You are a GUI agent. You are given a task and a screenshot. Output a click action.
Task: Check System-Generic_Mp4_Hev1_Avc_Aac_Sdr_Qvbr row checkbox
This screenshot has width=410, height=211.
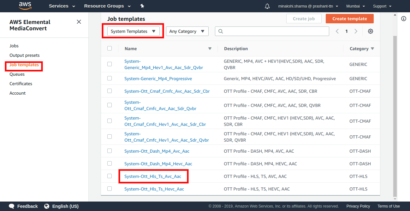coord(110,64)
